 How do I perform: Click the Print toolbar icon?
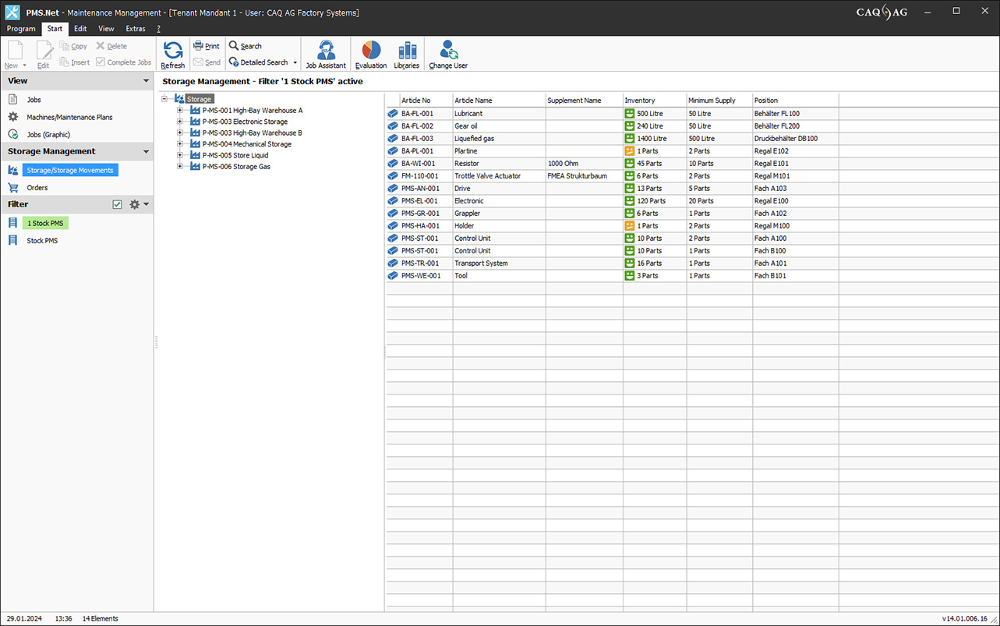(198, 46)
